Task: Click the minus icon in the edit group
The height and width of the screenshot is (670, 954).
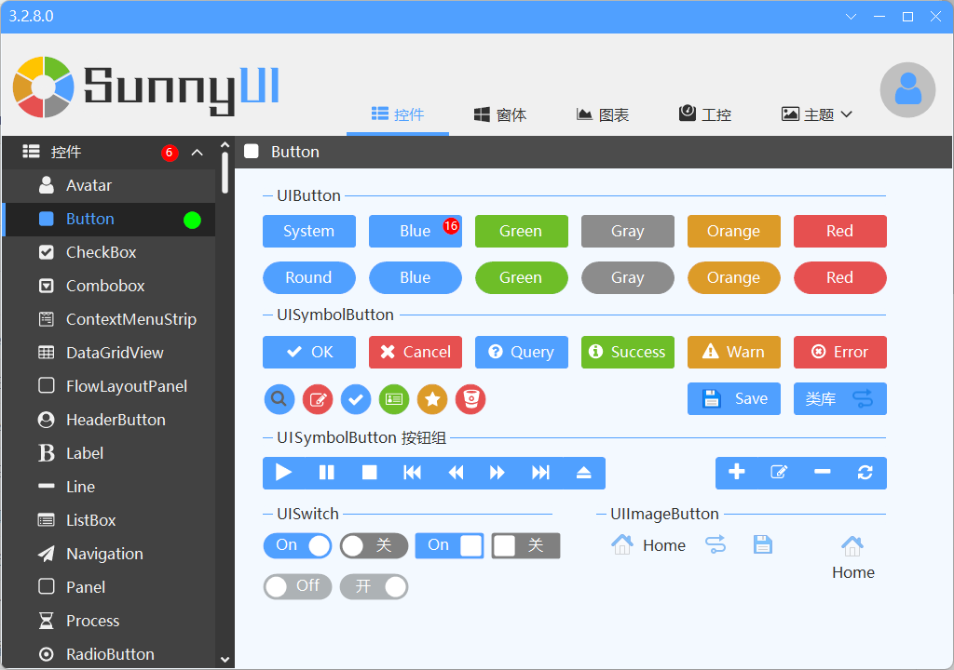Action: tap(823, 473)
